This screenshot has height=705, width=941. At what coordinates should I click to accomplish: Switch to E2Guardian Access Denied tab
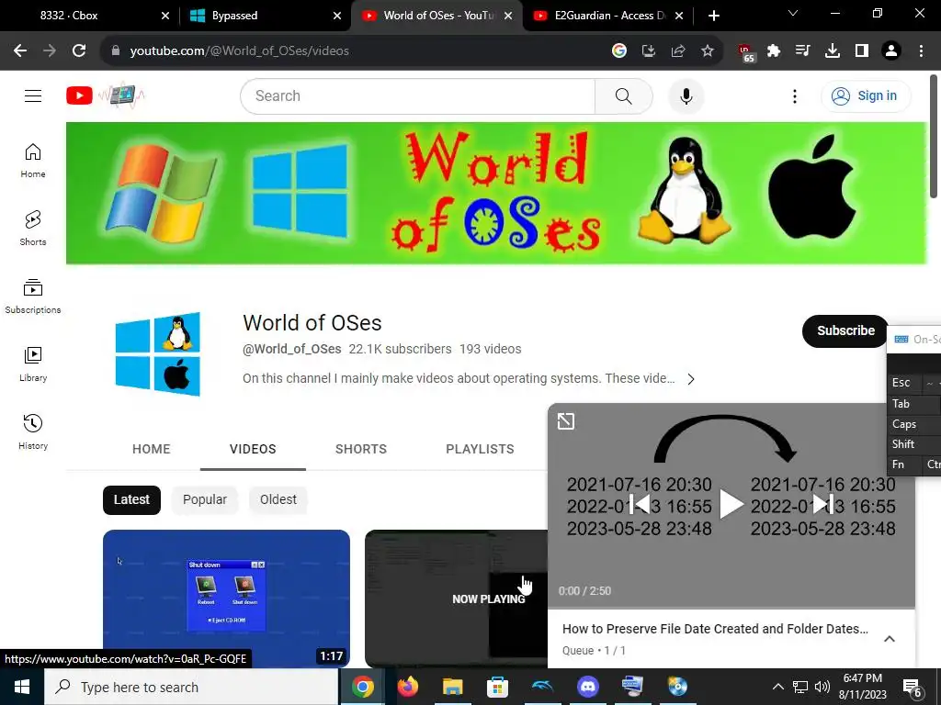[x=608, y=16]
